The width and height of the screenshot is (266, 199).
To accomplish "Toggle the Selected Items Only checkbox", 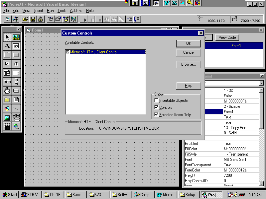I will (157, 115).
